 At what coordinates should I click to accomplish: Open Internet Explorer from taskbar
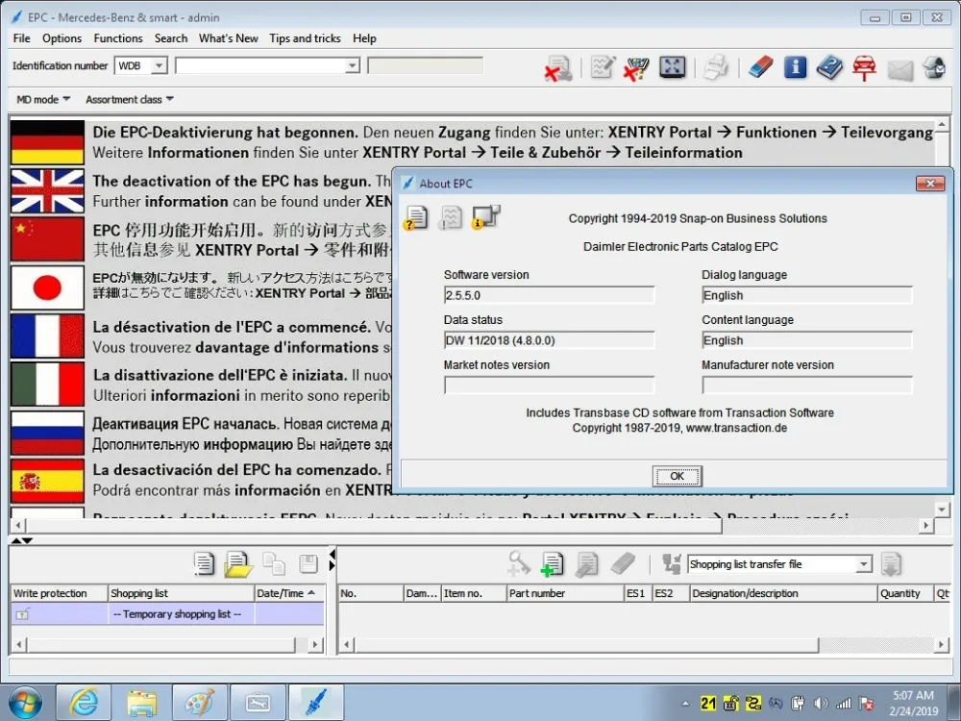click(x=83, y=703)
